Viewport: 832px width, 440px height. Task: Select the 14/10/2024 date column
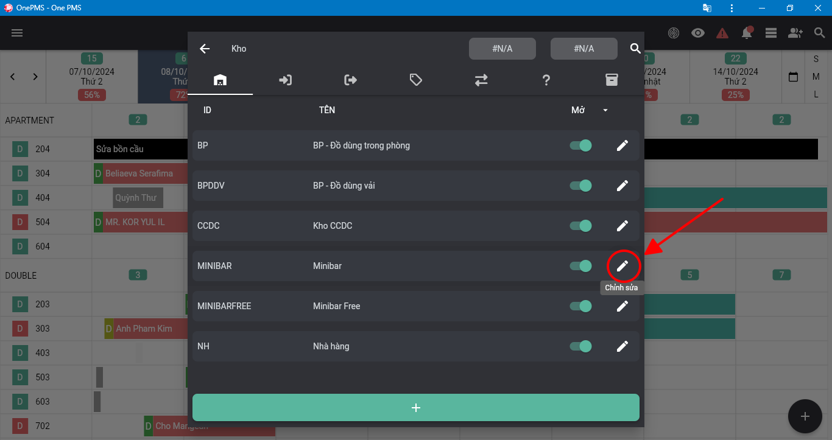[x=736, y=77]
